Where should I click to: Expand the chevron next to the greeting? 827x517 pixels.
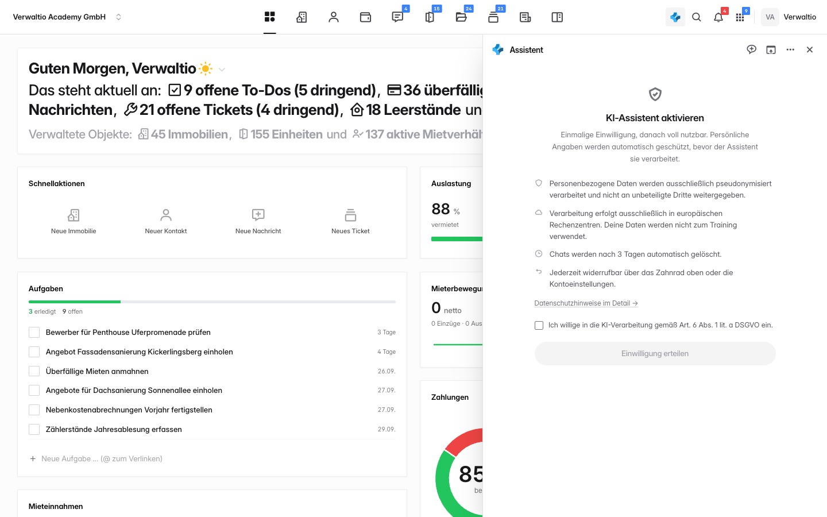pyautogui.click(x=222, y=70)
